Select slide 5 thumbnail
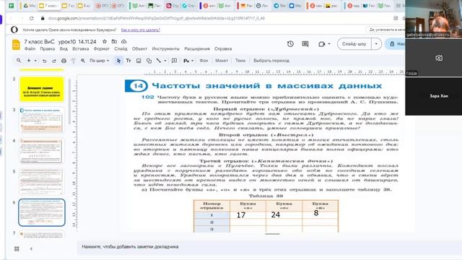 [41, 181]
